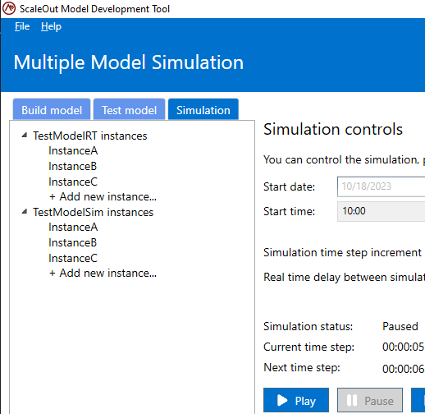
Task: Click the Simulation controls heading
Action: [333, 129]
